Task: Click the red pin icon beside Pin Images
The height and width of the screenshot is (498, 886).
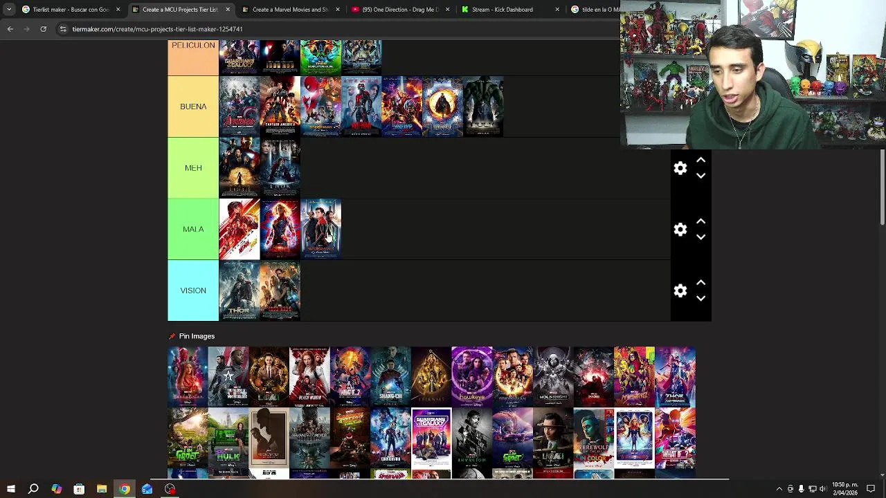Action: click(172, 336)
